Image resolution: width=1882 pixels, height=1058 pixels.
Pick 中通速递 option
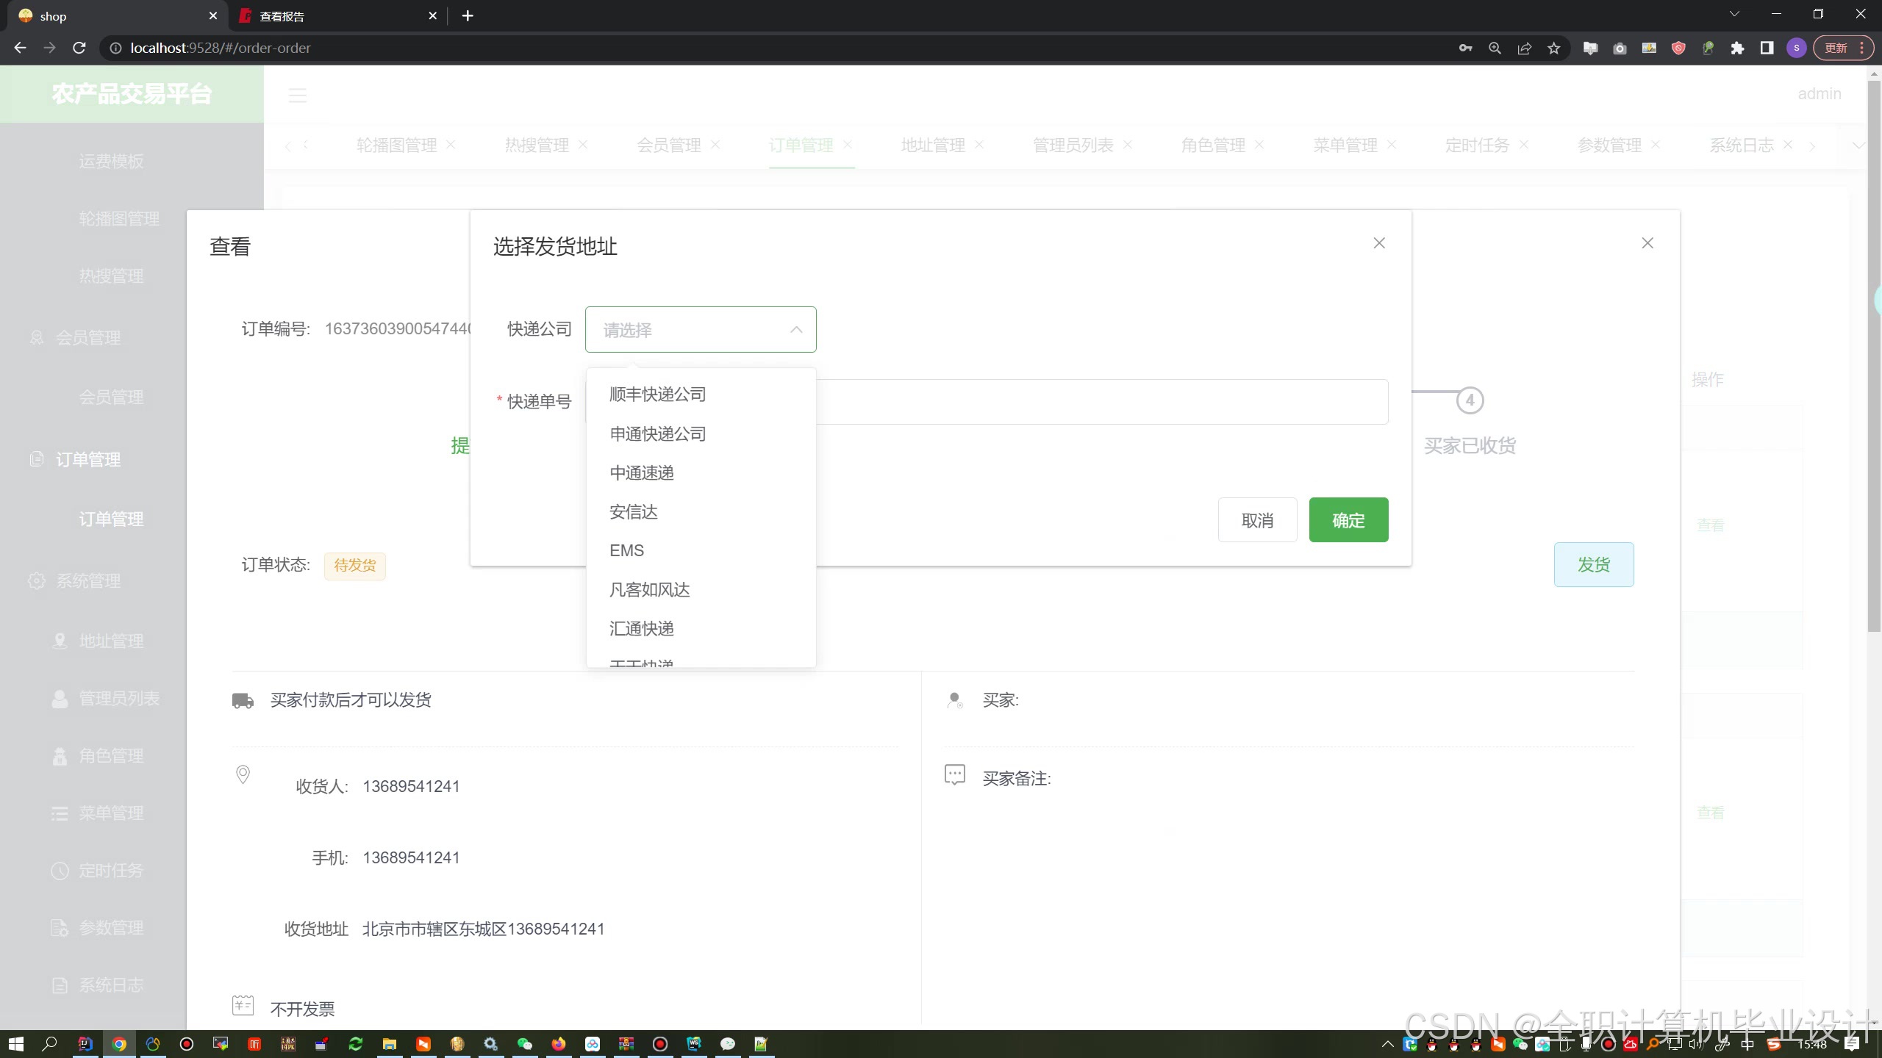tap(641, 472)
